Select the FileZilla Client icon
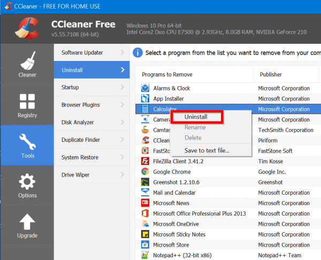Image resolution: width=321 pixels, height=260 pixels. [144, 161]
